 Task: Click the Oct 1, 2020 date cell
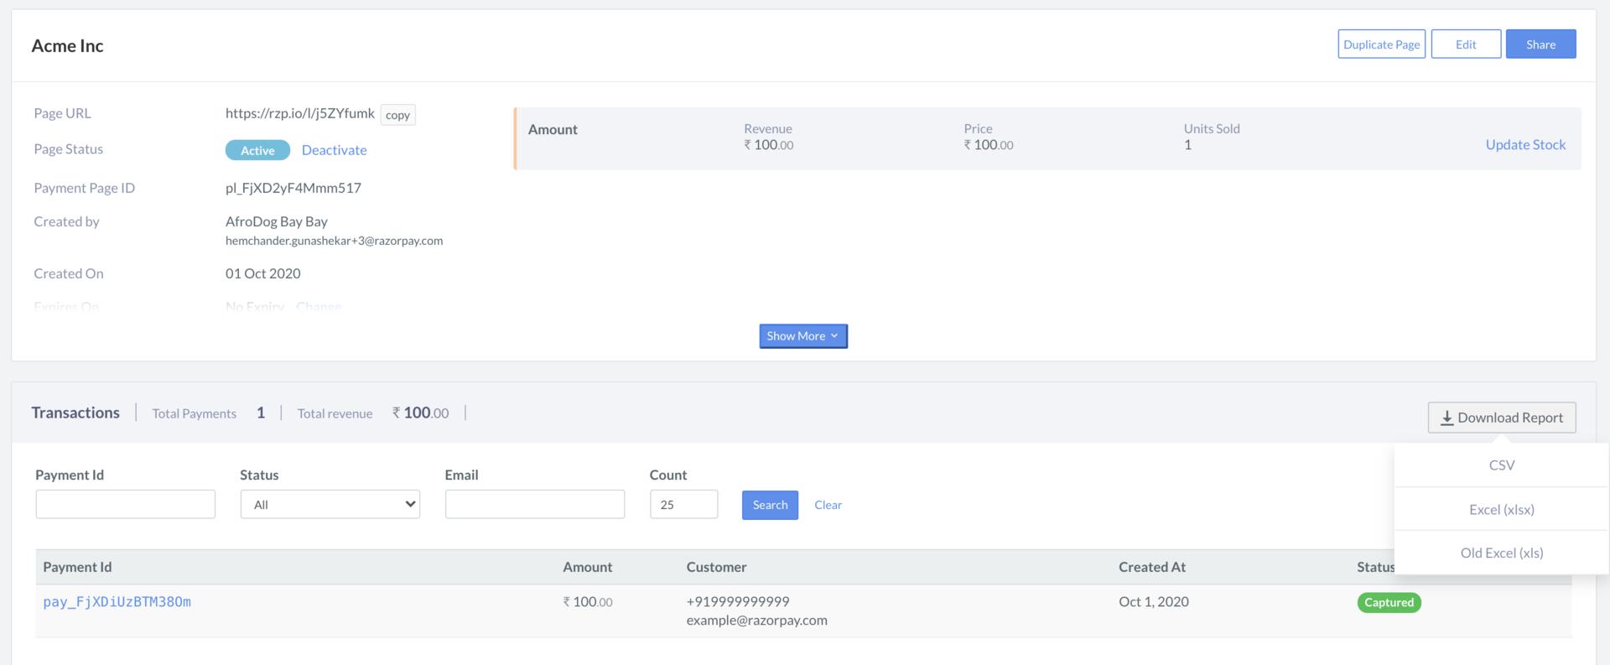pyautogui.click(x=1154, y=601)
